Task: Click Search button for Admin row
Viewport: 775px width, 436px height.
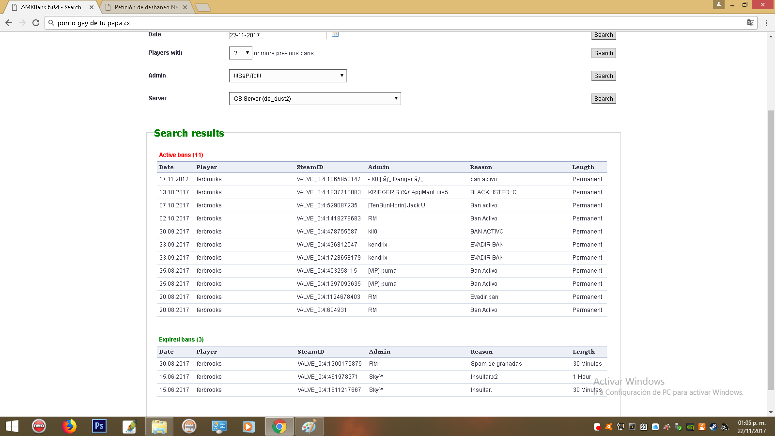Action: point(604,76)
